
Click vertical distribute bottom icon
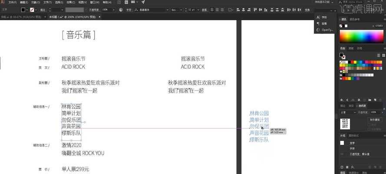282,10
